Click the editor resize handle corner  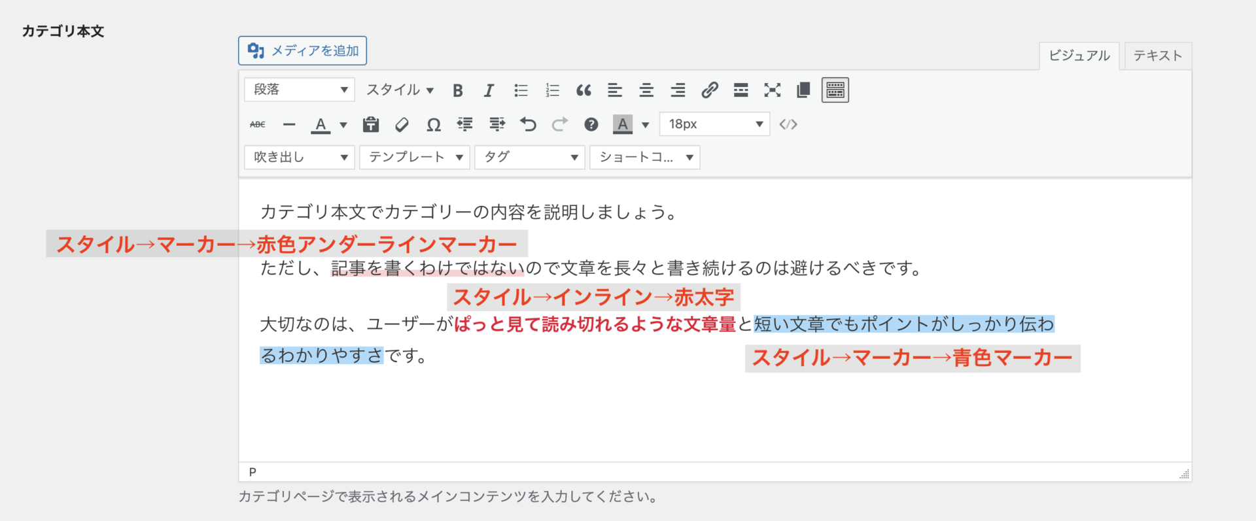pos(1184,474)
